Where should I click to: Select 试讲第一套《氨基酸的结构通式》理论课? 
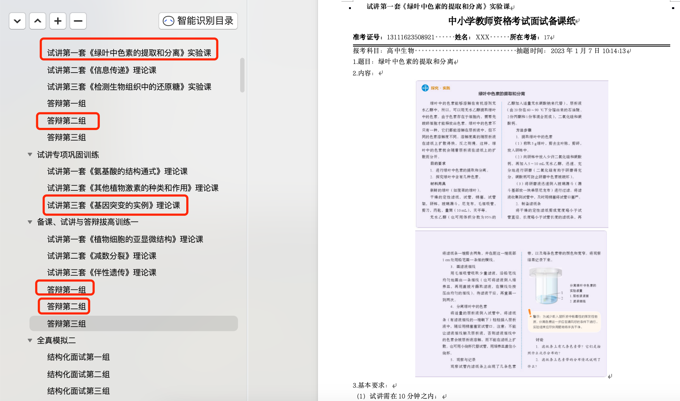[x=117, y=171]
